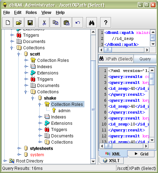Click the shake collection cylinder icon

40,98
